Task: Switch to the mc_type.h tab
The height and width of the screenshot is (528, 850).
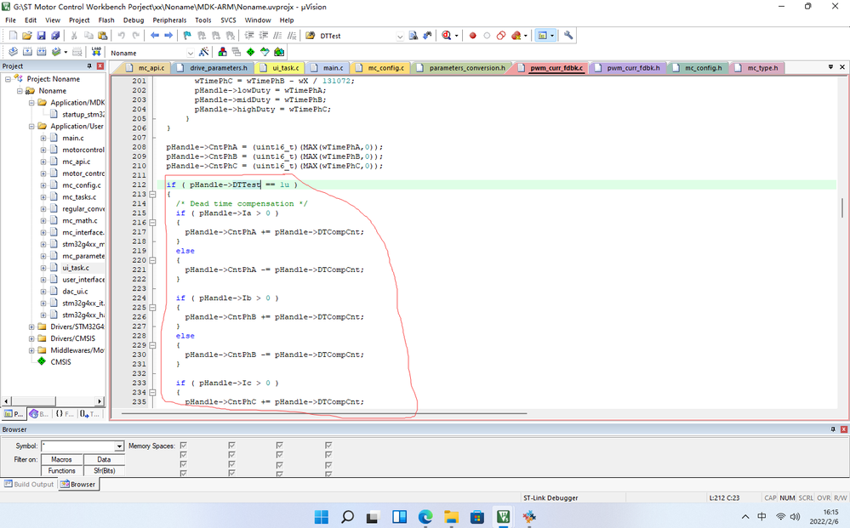Action: [x=757, y=68]
